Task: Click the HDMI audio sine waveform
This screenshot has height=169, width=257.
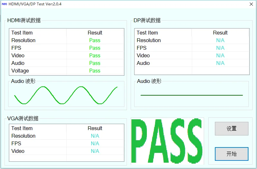Action: click(x=66, y=95)
